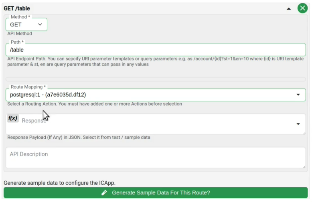The width and height of the screenshot is (312, 202).
Task: Focus the Response payload field
Action: click(x=156, y=124)
